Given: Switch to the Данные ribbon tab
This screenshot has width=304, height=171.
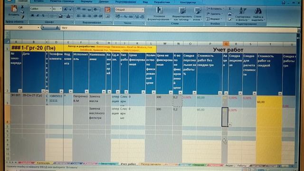Looking at the screenshot, I should tap(104, 2).
